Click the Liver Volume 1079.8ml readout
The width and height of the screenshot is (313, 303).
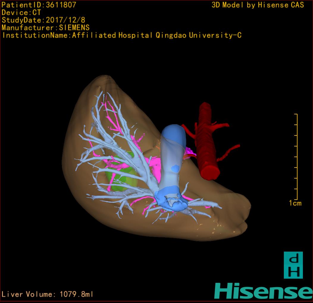[48, 294]
